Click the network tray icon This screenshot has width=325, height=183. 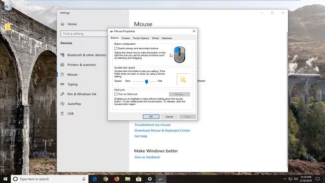pos(290,179)
